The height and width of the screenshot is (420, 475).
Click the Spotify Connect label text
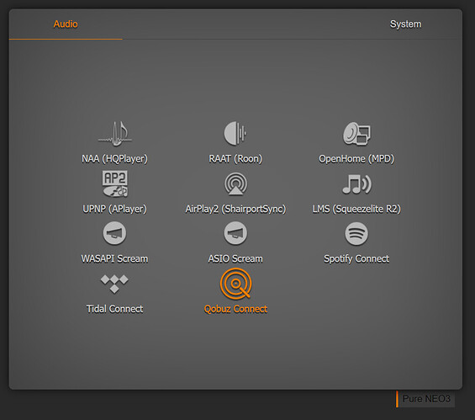pos(356,259)
